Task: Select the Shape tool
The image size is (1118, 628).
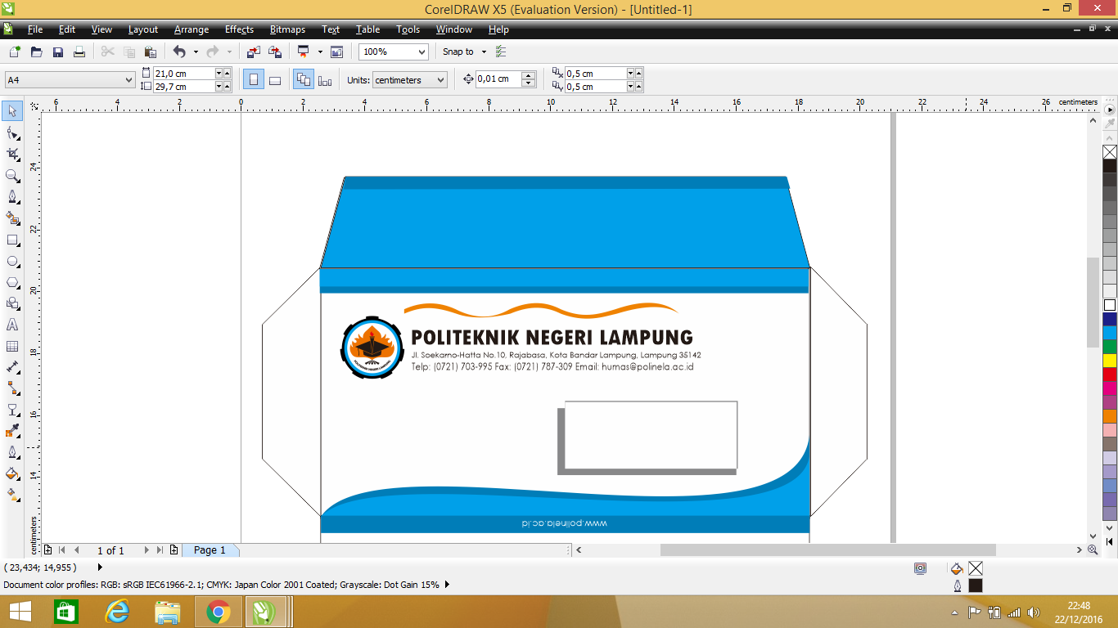Action: click(x=12, y=132)
